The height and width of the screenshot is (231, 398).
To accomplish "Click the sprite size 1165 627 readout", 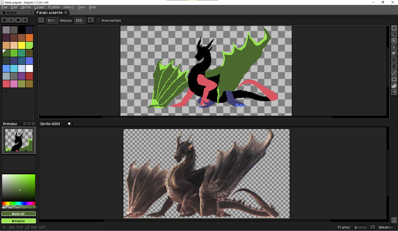I will 35,227.
